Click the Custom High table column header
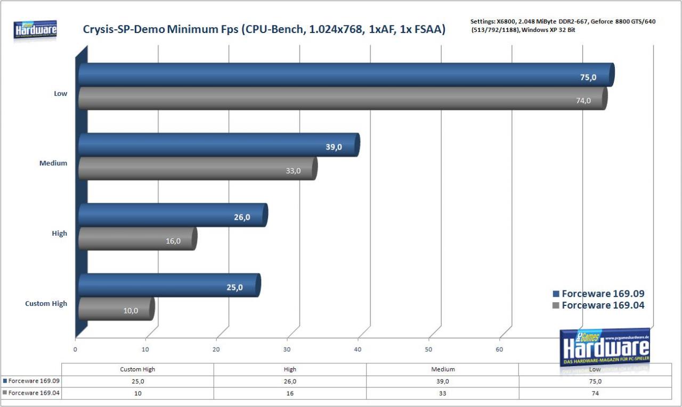The height and width of the screenshot is (407, 682). click(x=138, y=369)
